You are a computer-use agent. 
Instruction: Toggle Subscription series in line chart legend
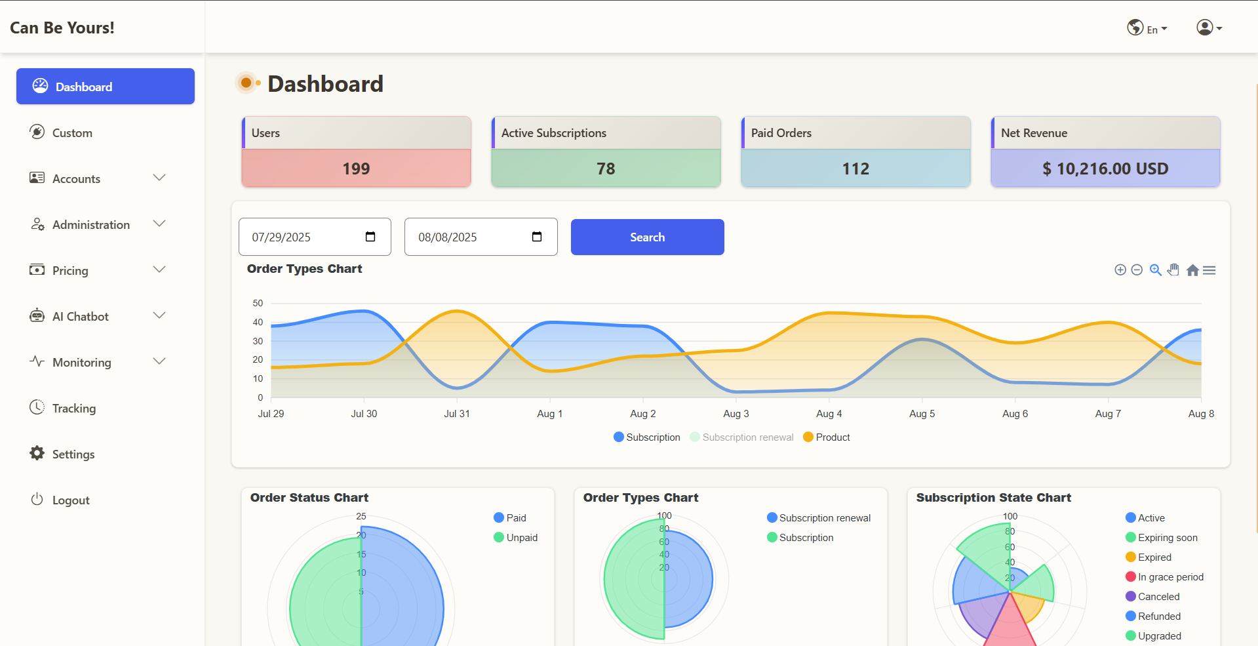click(x=647, y=437)
